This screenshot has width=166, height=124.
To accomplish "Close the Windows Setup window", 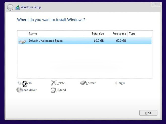I will point(156,4).
